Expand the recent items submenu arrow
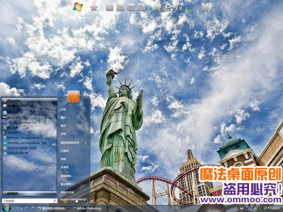Screen dimensions: 283x212 coord(85,142)
